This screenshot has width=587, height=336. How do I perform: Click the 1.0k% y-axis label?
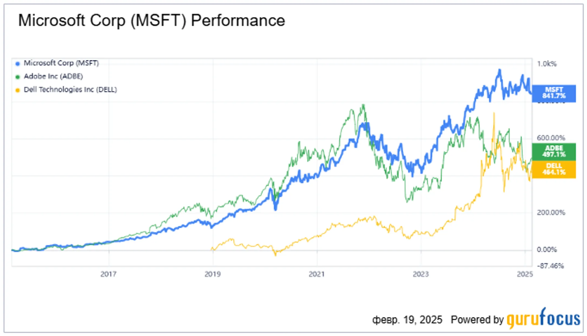(x=547, y=64)
